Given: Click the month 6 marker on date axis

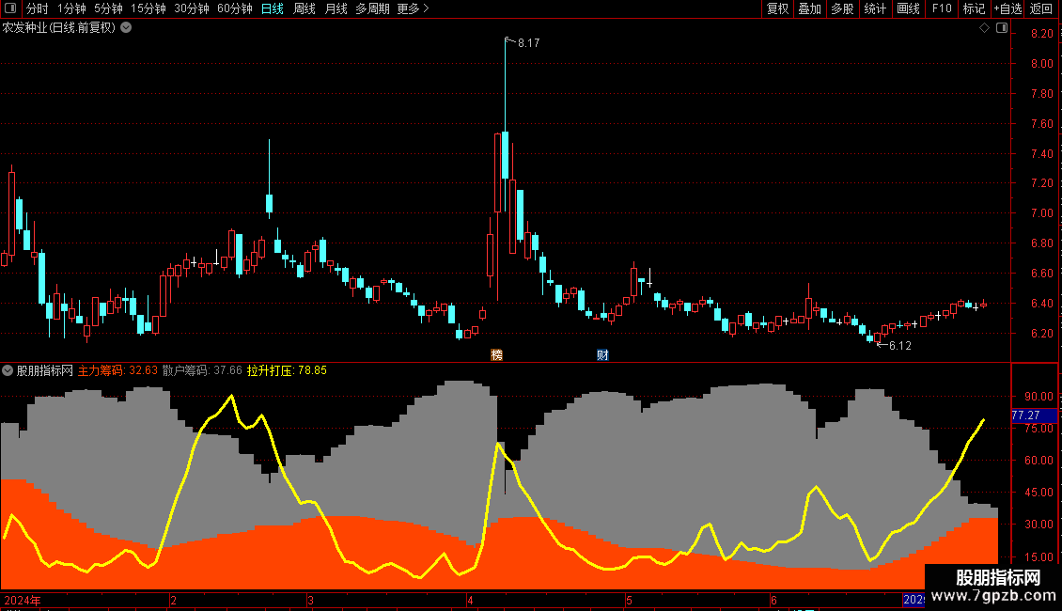Looking at the screenshot, I should coord(773,600).
